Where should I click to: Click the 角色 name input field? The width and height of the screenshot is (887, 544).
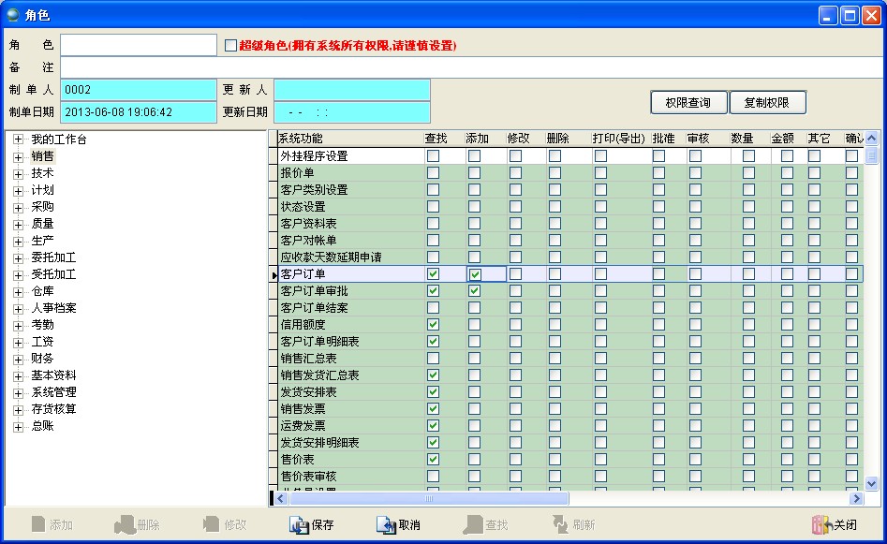click(x=139, y=45)
